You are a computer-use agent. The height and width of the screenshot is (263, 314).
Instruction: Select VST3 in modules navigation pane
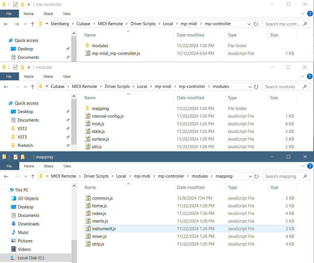point(22,137)
